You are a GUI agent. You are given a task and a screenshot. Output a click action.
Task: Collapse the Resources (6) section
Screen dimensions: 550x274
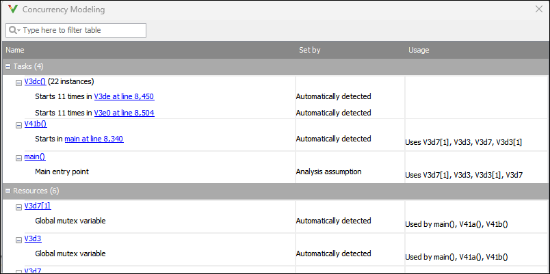[8, 191]
